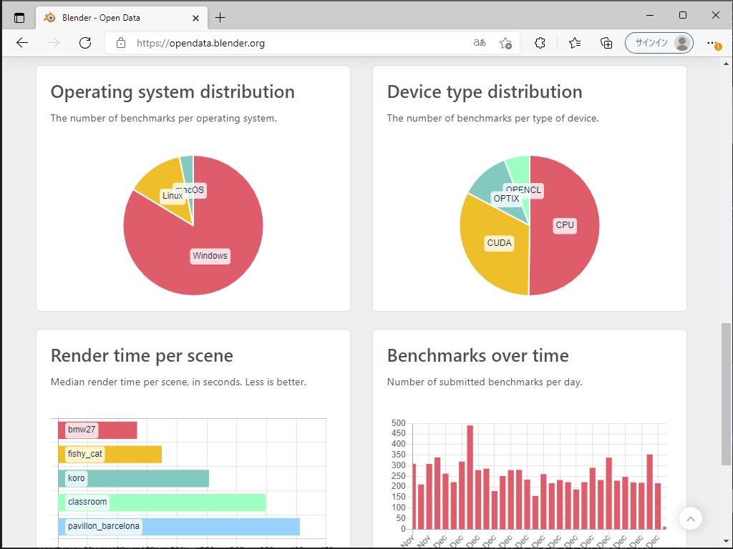The width and height of the screenshot is (733, 549).
Task: Click the profile sign-in button
Action: coord(659,43)
